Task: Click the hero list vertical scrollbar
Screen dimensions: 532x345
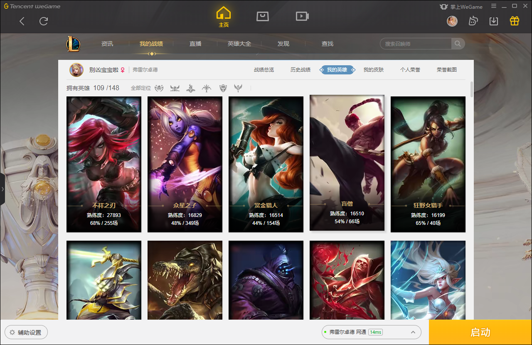Action: (x=472, y=89)
